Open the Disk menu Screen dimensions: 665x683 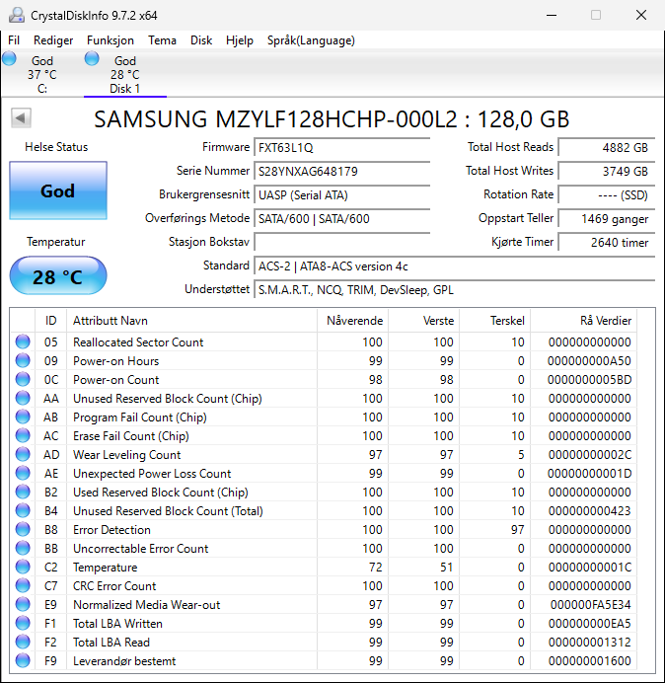tap(201, 40)
